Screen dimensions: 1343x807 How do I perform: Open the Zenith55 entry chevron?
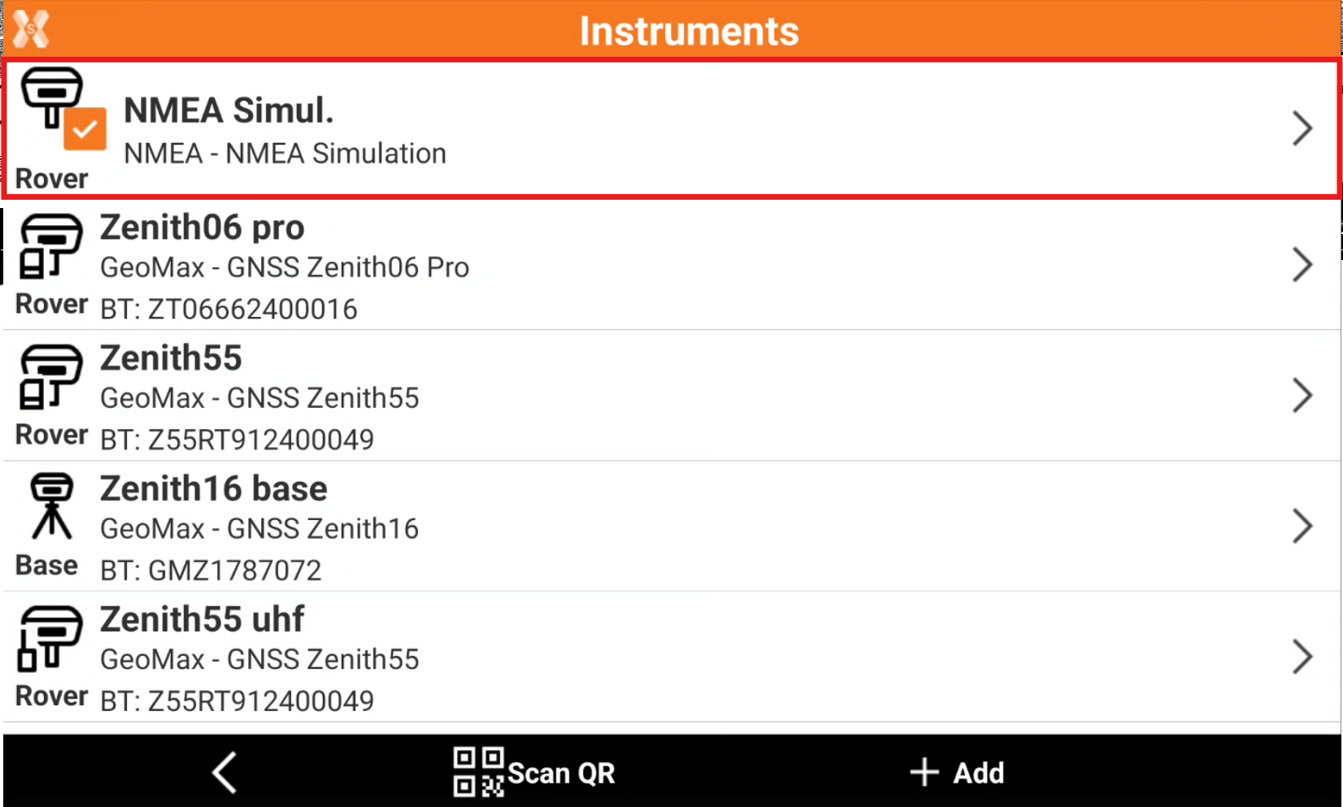[1302, 396]
